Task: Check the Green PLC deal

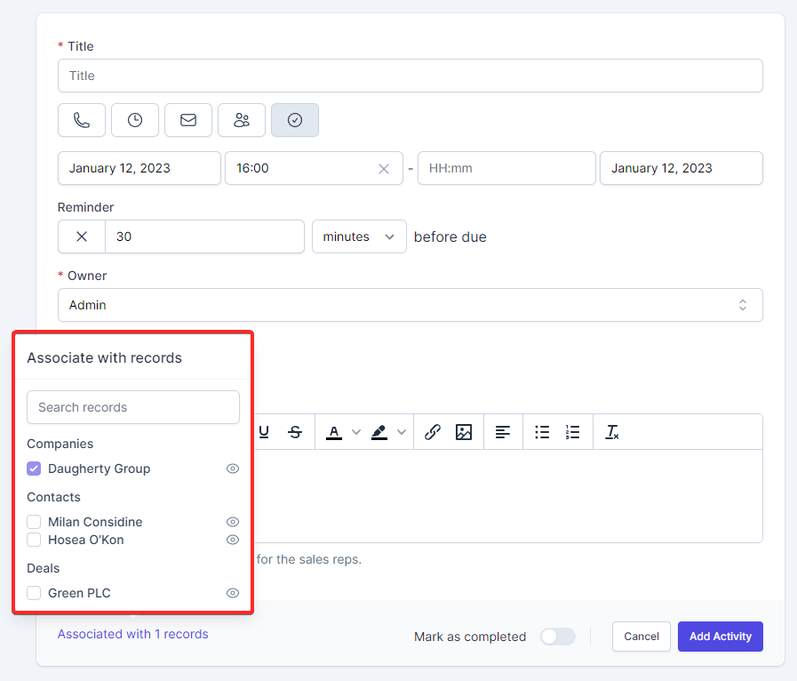Action: pyautogui.click(x=34, y=593)
